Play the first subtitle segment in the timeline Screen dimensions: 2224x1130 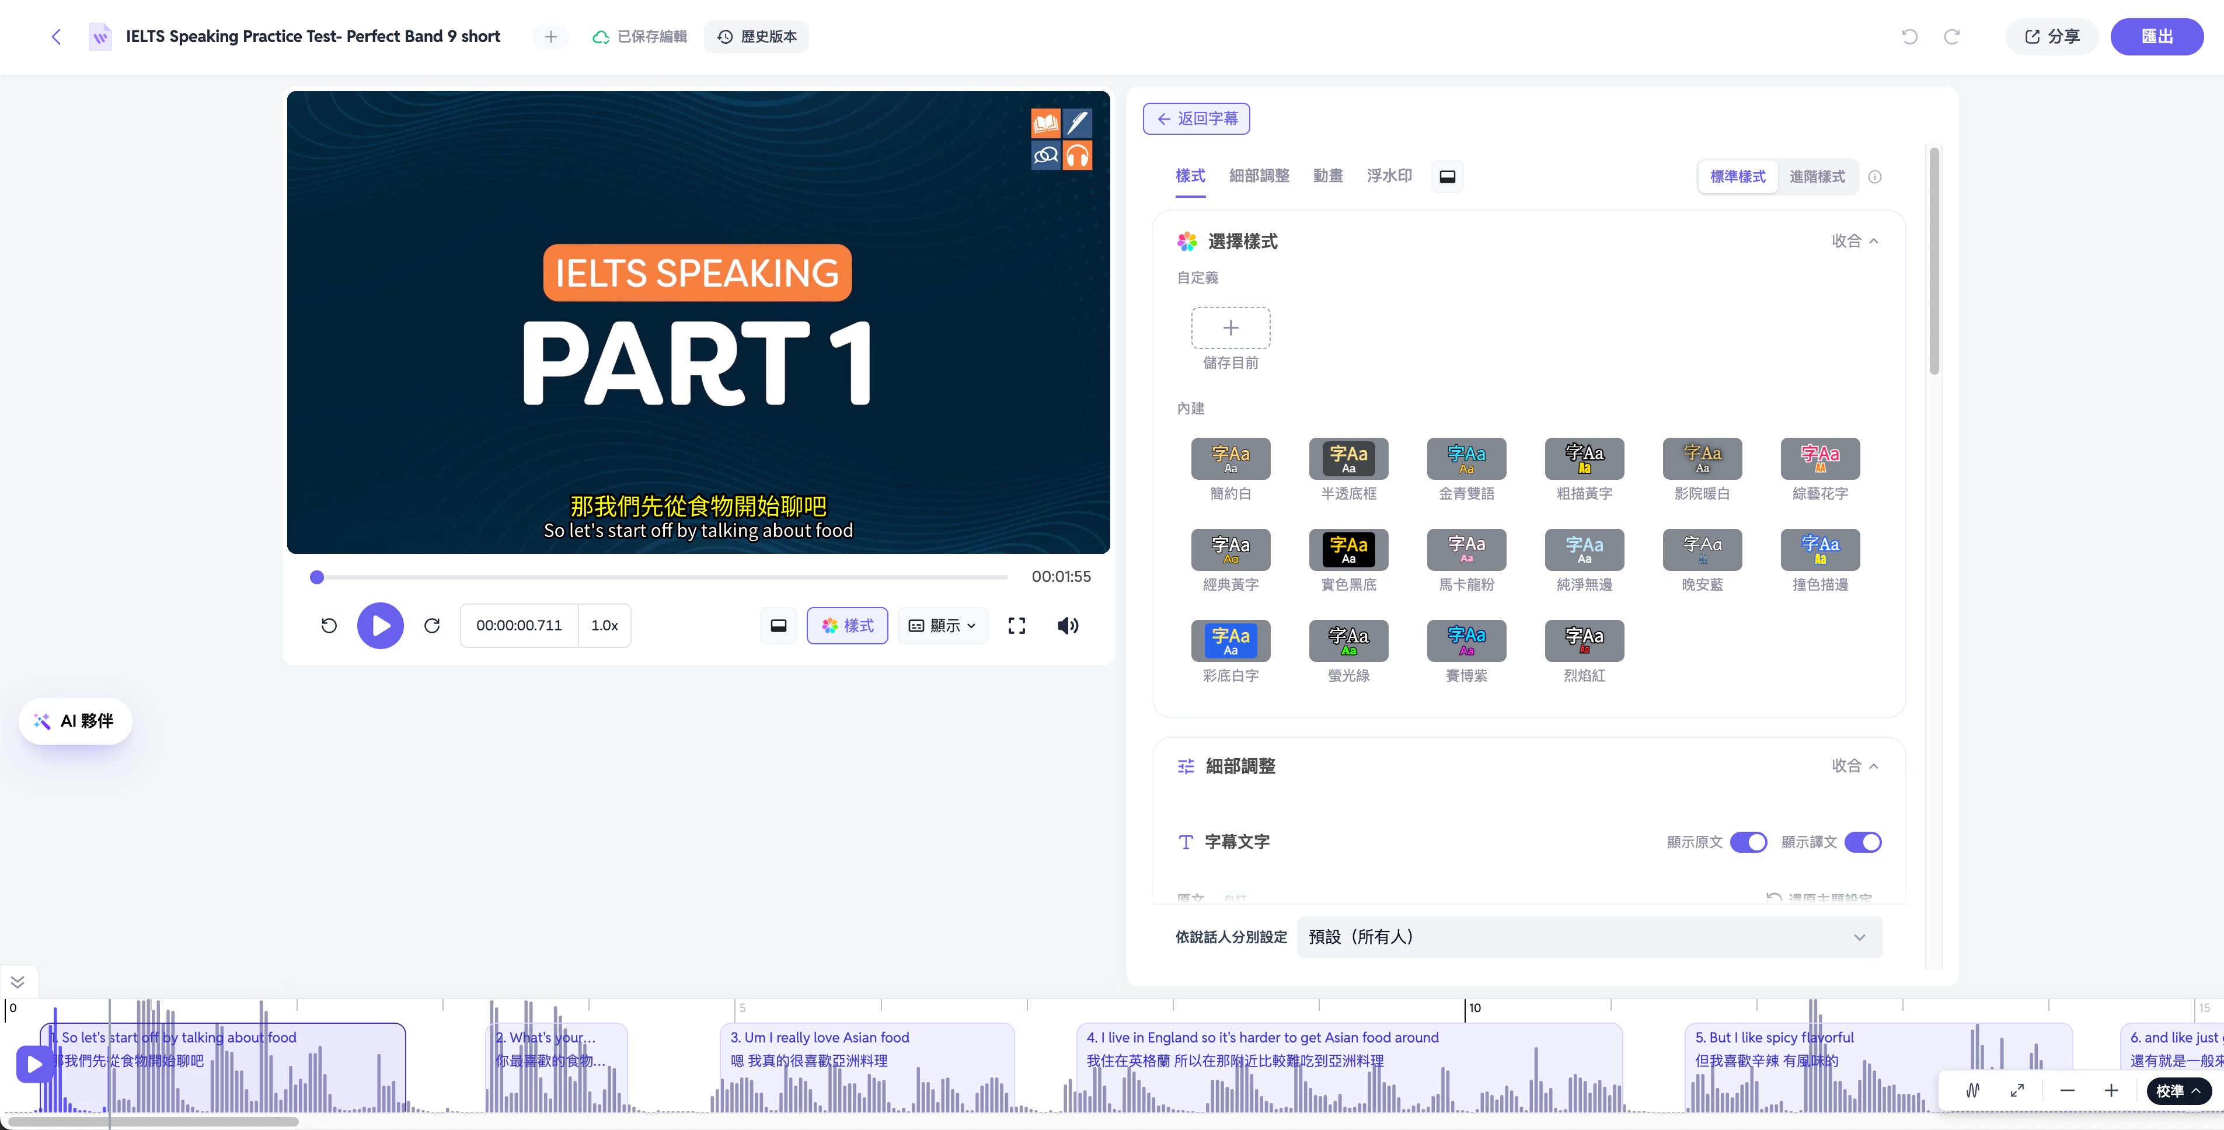[x=34, y=1065]
